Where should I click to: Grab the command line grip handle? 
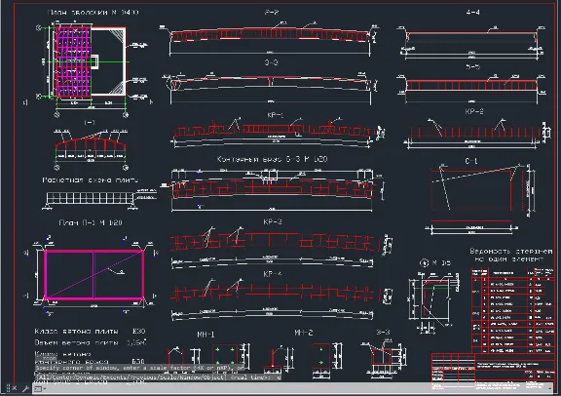[8, 388]
